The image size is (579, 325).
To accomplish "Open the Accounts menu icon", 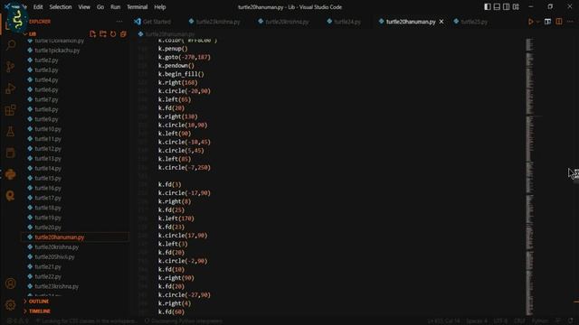I will [11, 283].
